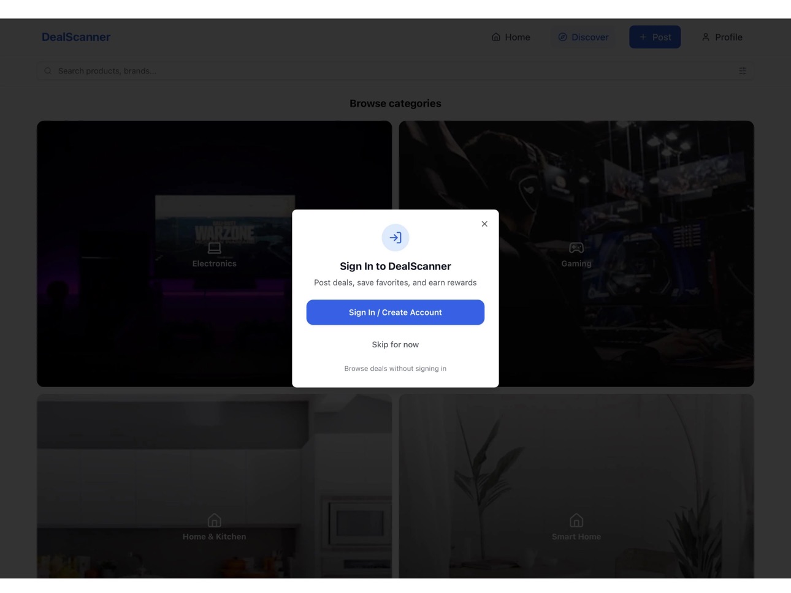The width and height of the screenshot is (791, 593).
Task: Close the sign-in dialog with X
Action: pos(484,224)
